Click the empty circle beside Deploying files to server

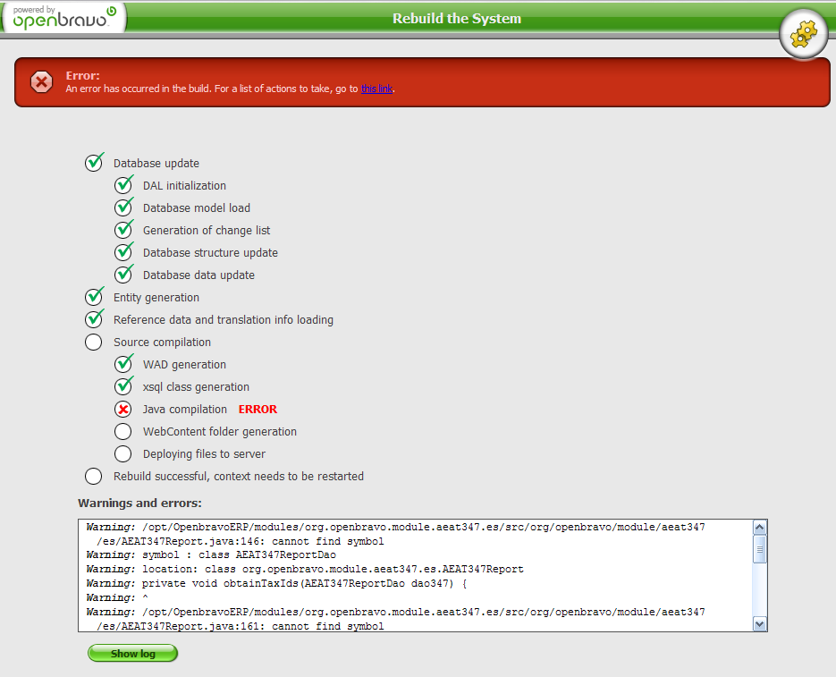pyautogui.click(x=122, y=454)
